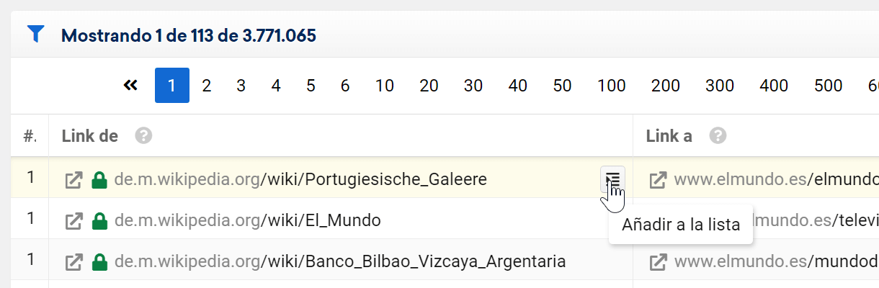
Task: Click the blue filter funnel icon
Action: [x=35, y=34]
